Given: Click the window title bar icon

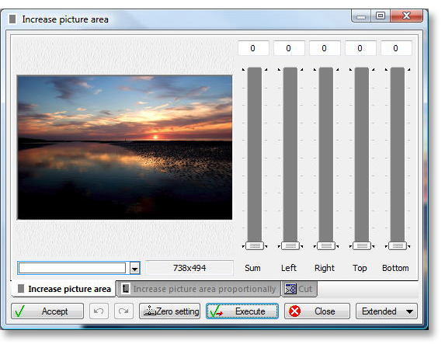Looking at the screenshot, I should pos(12,19).
